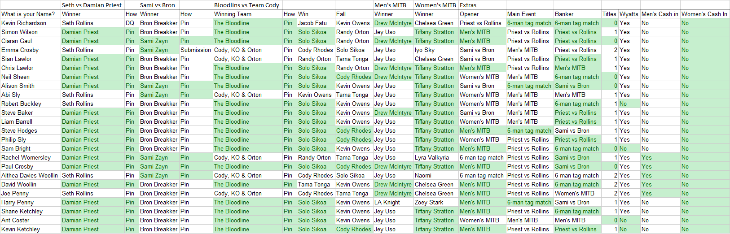Click the 'Jacob Fatu' cell

coord(312,23)
